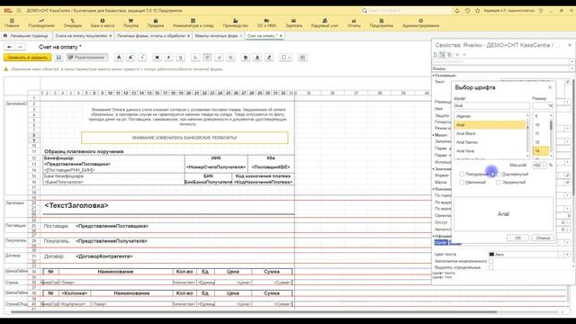Toggle Выделять отрицательные checkbox
576x324 pixels.
491,267
